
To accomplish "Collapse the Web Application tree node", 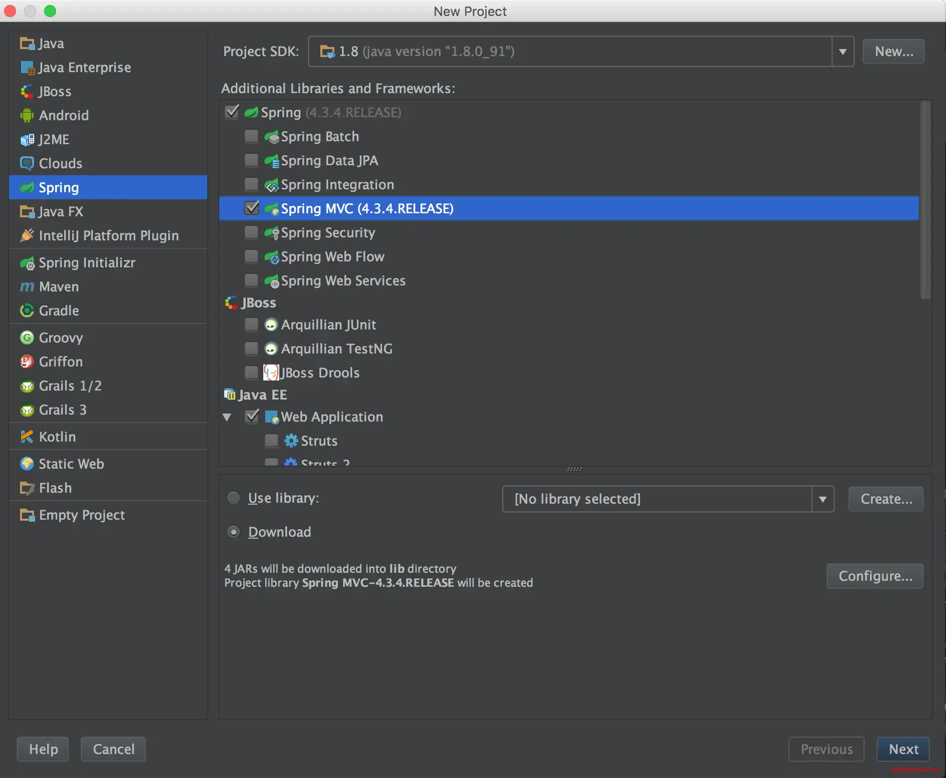I will (227, 417).
